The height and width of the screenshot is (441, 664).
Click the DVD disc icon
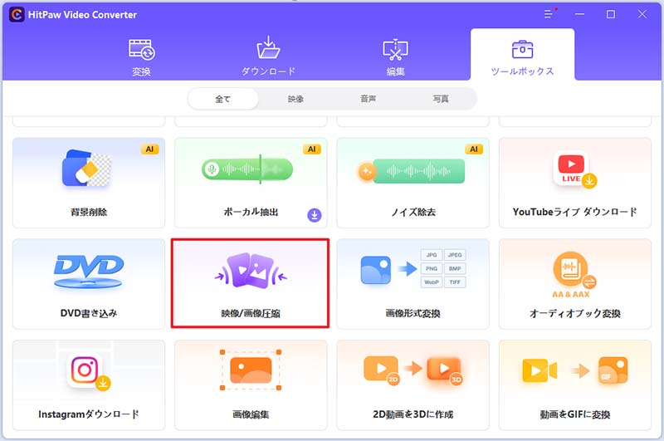point(89,272)
